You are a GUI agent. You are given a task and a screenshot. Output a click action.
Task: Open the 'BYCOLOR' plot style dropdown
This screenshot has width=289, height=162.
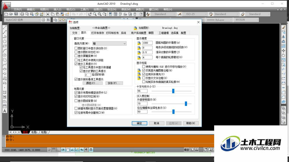246,20
